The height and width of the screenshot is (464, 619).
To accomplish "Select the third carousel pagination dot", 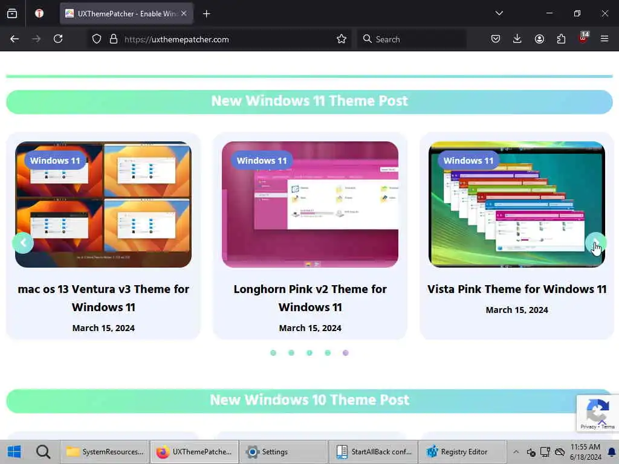I will tap(309, 353).
